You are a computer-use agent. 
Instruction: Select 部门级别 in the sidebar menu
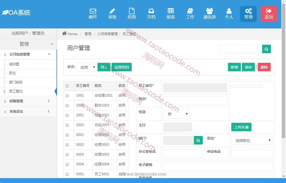(16, 82)
